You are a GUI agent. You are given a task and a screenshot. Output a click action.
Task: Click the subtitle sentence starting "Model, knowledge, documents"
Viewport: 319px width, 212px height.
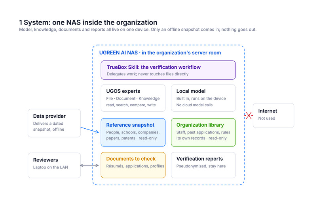click(x=138, y=30)
